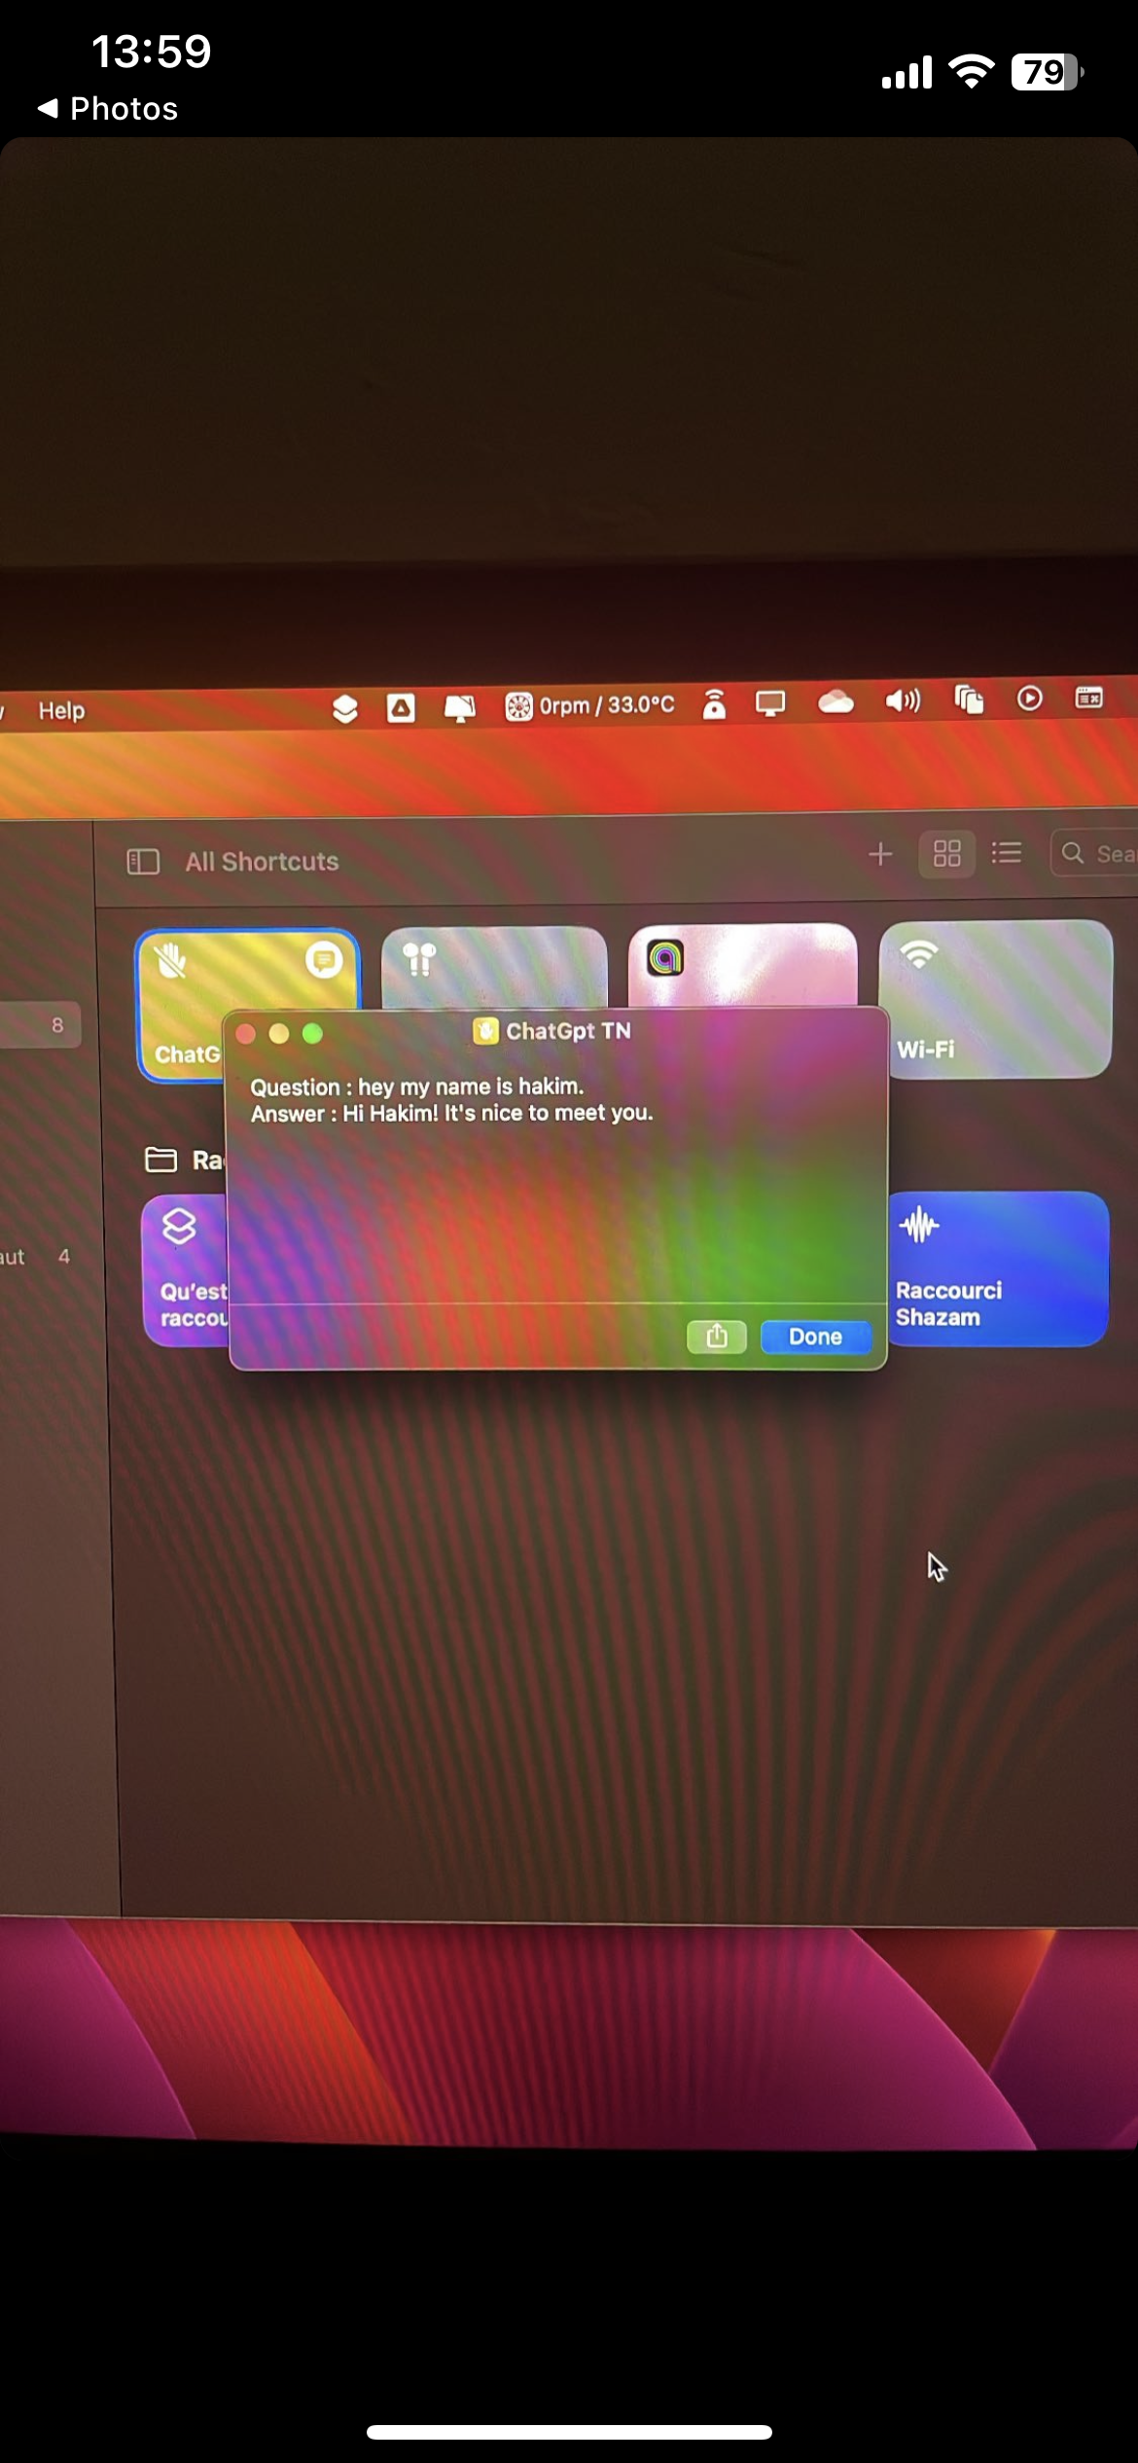Viewport: 1138px width, 2463px height.
Task: Open the clipboard copies menu bar icon
Action: [x=969, y=699]
